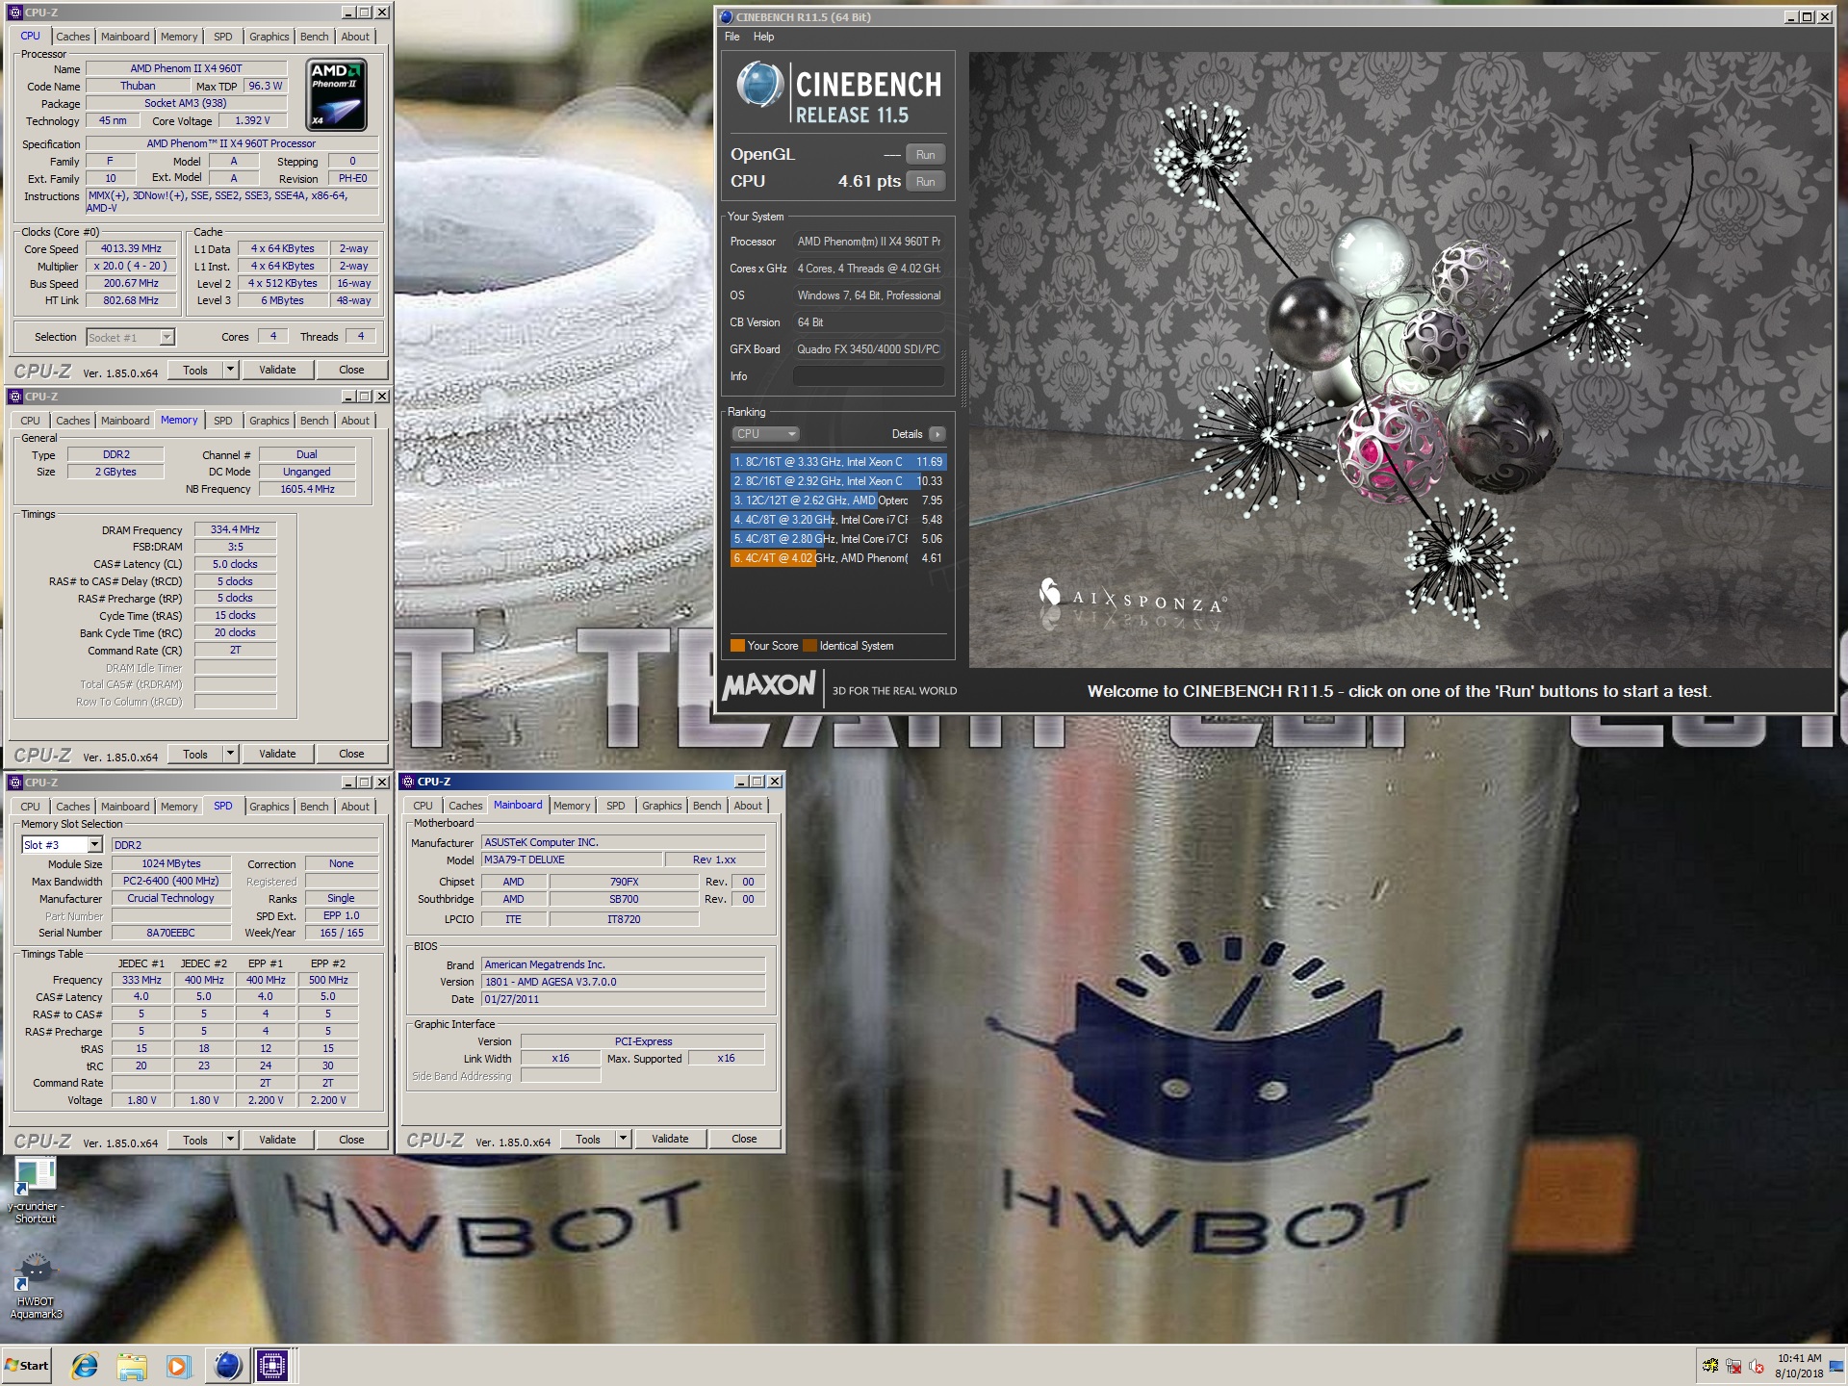Viewport: 1848px width, 1386px height.
Task: Open Tools dropdown arrow in Memory window
Action: (x=230, y=754)
